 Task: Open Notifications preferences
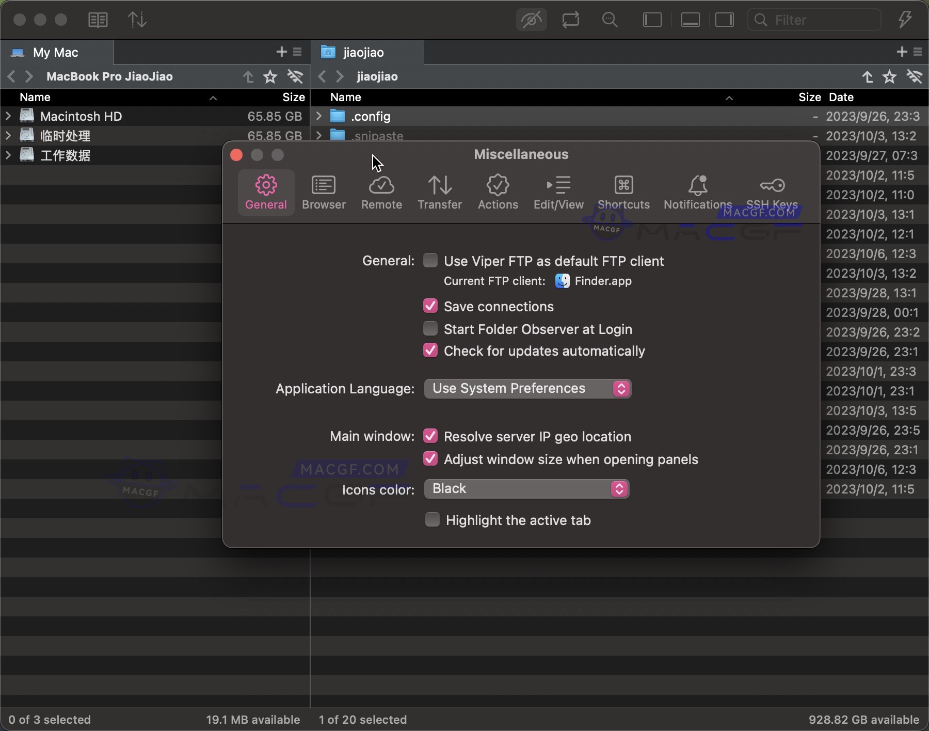pyautogui.click(x=697, y=192)
